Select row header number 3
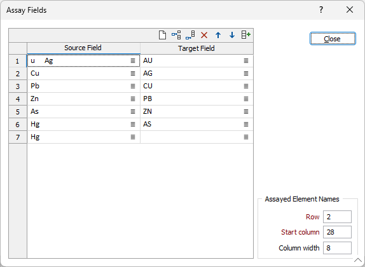This screenshot has height=267, width=365. click(18, 86)
